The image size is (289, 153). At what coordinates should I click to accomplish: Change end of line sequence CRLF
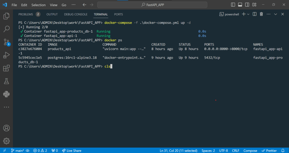click(236, 150)
